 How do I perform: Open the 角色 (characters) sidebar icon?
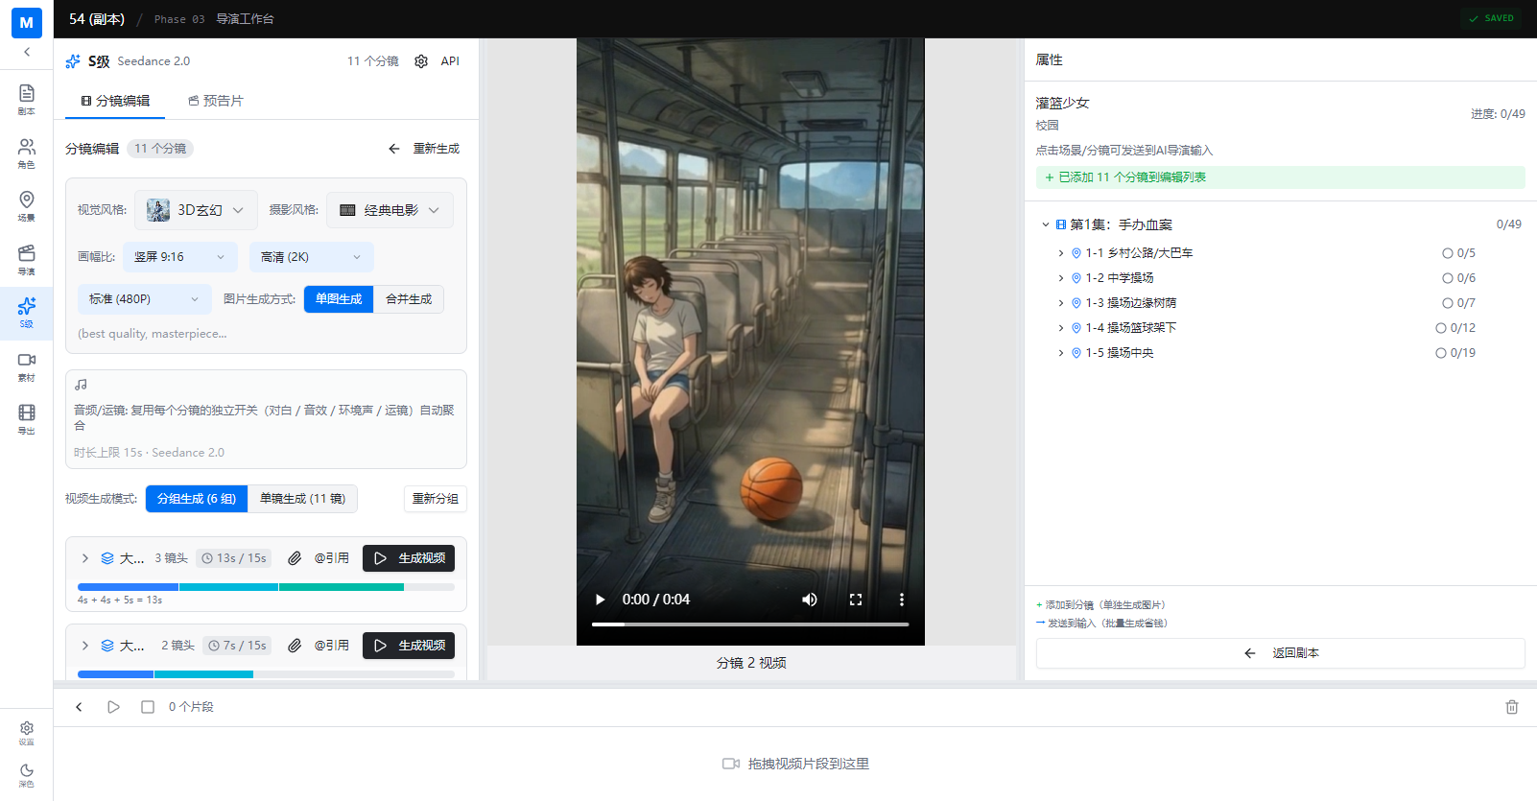[26, 152]
